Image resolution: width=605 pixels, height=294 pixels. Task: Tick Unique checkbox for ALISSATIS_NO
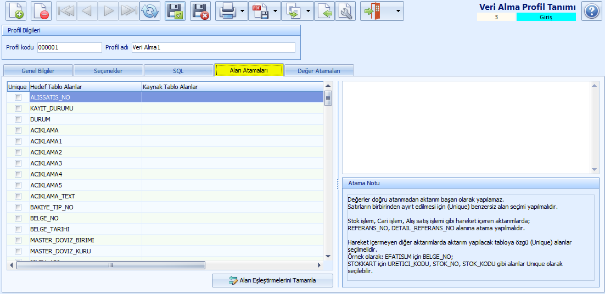[x=18, y=97]
